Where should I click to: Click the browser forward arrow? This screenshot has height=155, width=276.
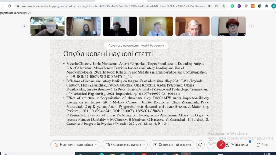(2, 6)
